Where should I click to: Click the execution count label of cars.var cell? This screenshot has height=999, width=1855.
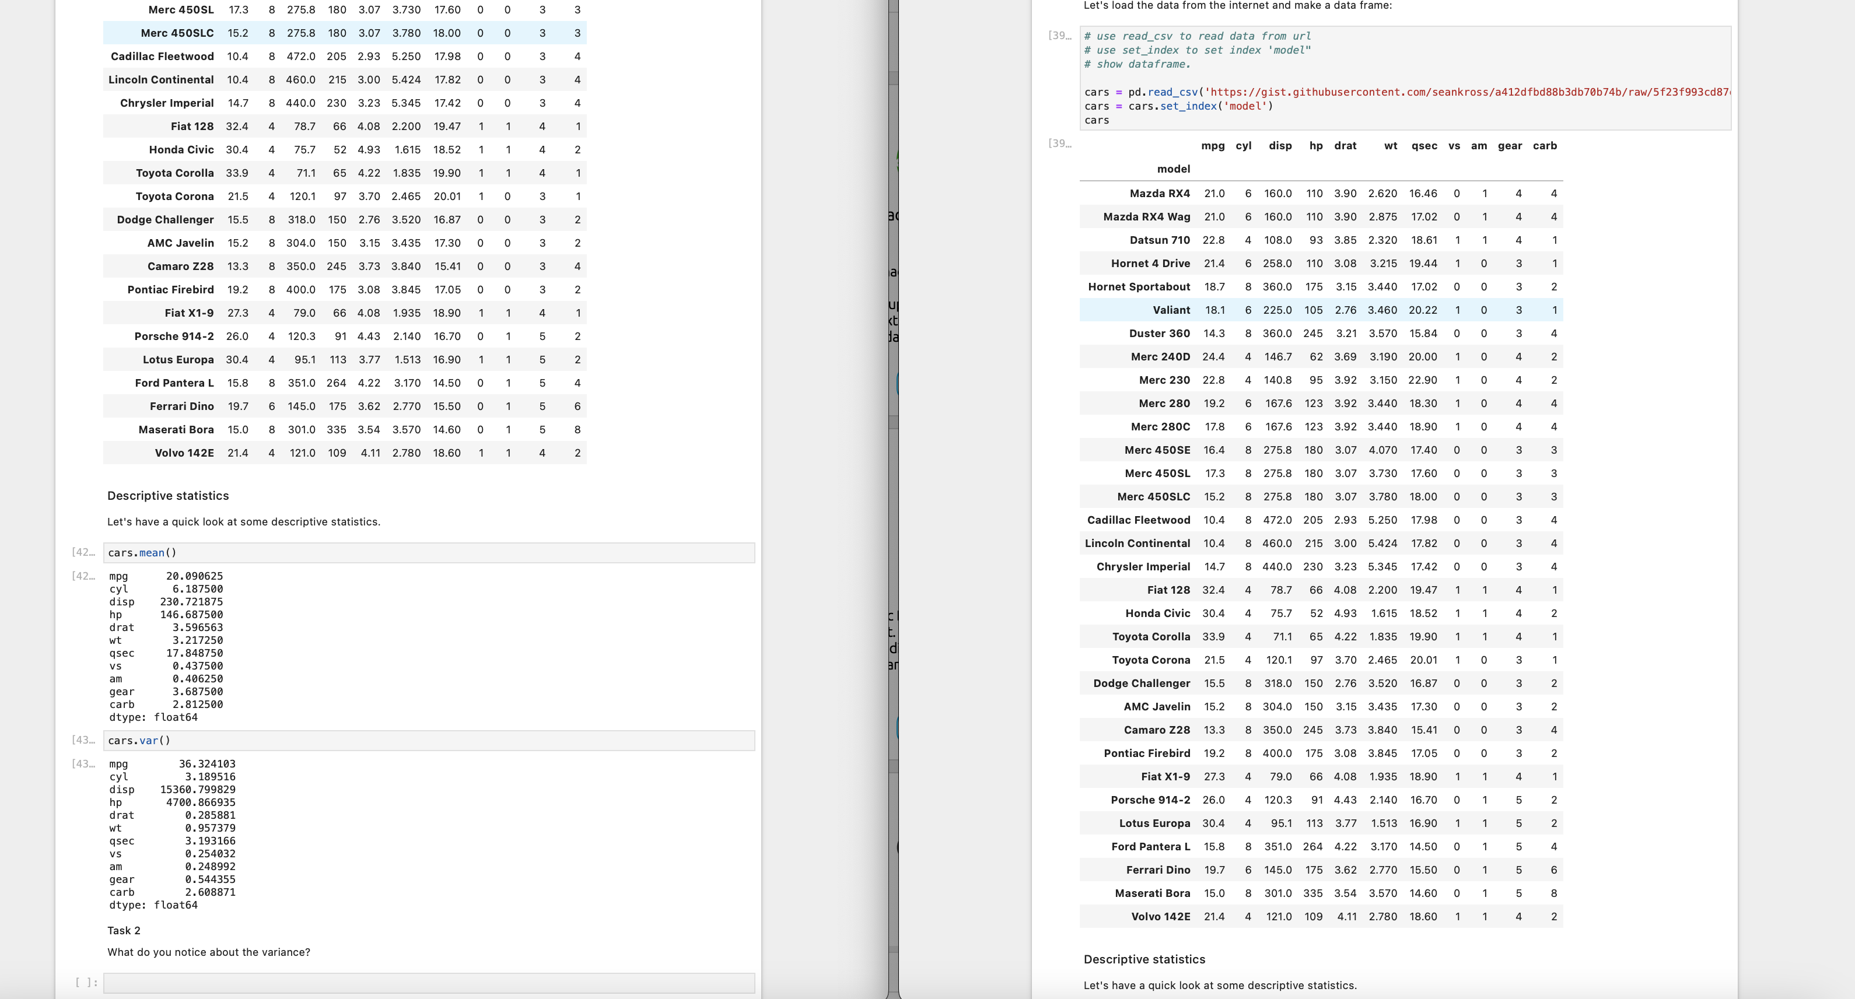tap(83, 740)
